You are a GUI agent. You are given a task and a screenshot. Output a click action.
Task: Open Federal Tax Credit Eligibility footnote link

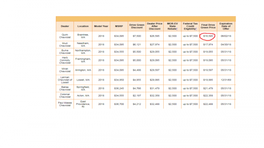pos(196,29)
